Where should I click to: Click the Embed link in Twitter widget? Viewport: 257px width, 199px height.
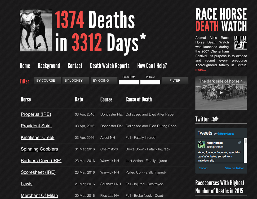click(203, 168)
